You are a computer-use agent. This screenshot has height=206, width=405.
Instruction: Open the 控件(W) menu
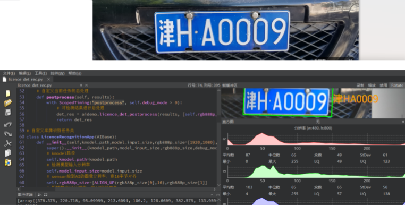(x=57, y=73)
